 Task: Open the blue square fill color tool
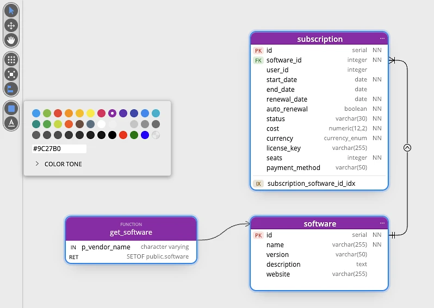point(11,109)
